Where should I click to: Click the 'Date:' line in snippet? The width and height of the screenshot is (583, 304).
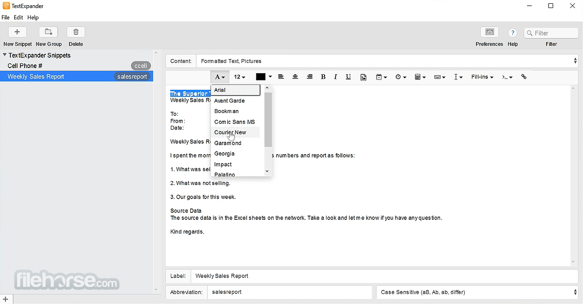point(177,128)
